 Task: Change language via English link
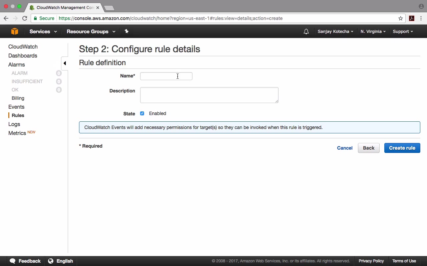click(x=65, y=261)
